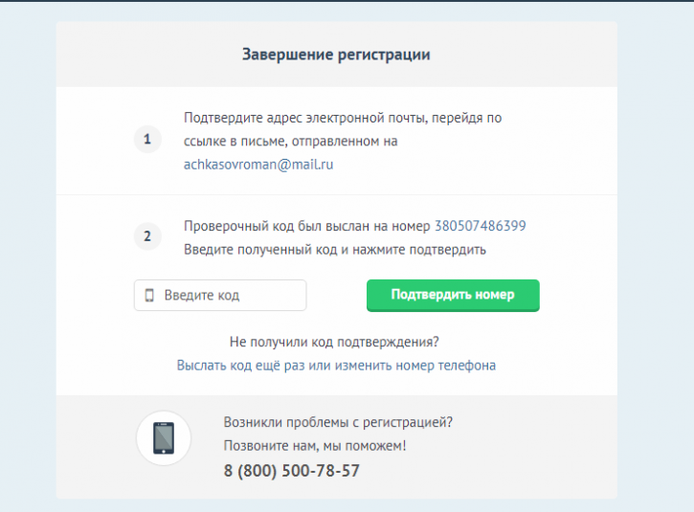694x512 pixels.
Task: Click the phone number 380507486399 link
Action: coord(481,226)
